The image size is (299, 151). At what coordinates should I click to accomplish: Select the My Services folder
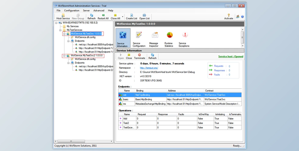coord(73,26)
